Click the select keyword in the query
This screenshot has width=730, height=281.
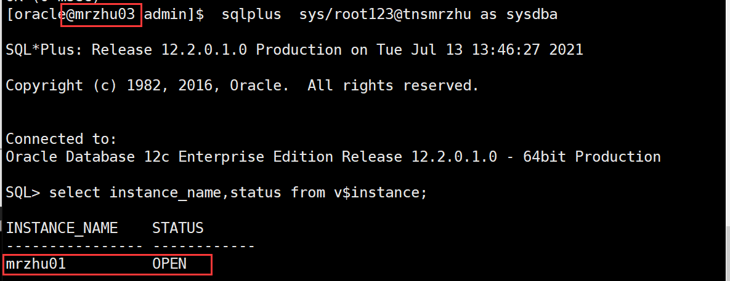coord(74,192)
